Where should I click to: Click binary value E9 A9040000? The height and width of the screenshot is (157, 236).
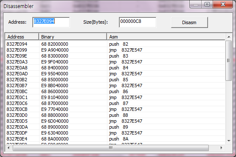tap(55, 50)
